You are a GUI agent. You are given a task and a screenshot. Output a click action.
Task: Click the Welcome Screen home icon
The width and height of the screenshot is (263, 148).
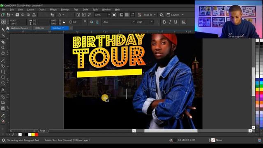click(x=8, y=28)
